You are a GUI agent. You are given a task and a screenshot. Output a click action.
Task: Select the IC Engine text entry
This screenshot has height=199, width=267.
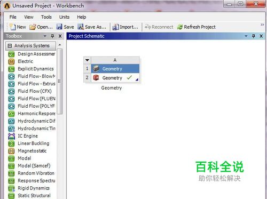pos(28,136)
